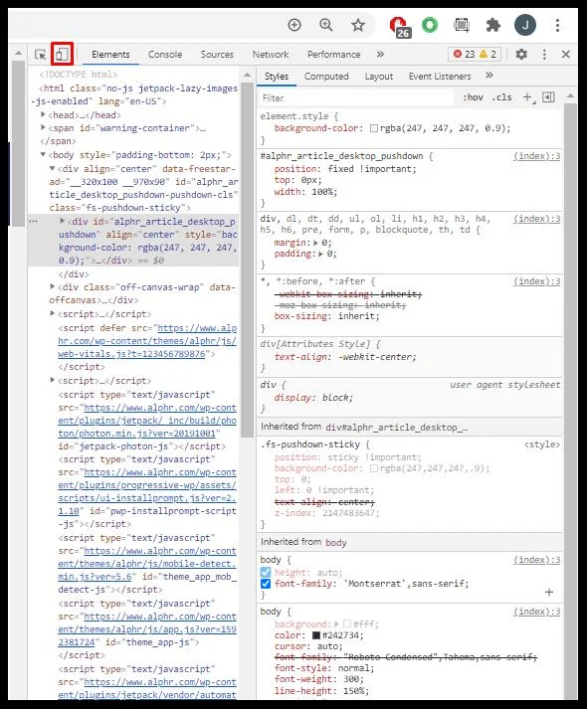Toggle the device toolbar icon
The height and width of the screenshot is (709, 587).
[x=62, y=55]
